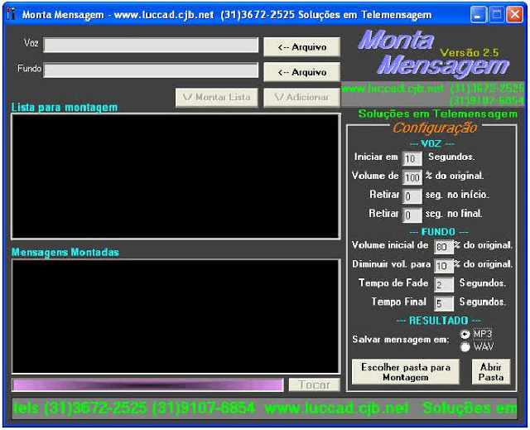This screenshot has width=530, height=430.
Task: Edit Fundo Volume inicial de field
Action: coord(444,247)
